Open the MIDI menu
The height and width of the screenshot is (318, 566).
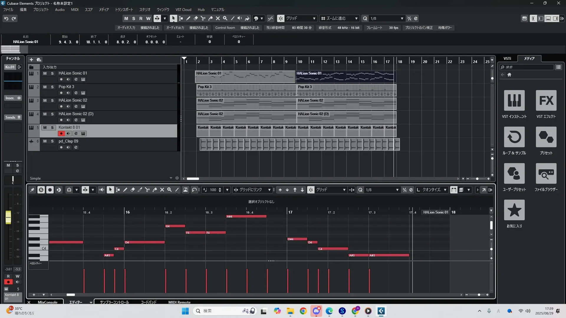tap(75, 10)
